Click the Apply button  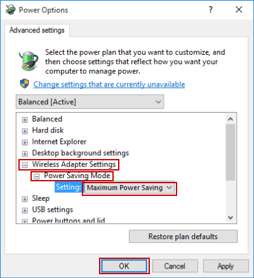click(225, 266)
